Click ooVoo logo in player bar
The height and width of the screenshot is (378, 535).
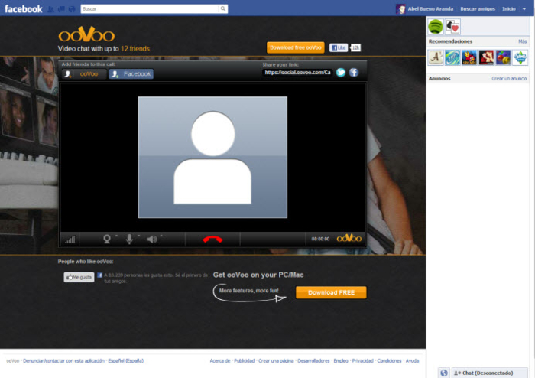pyautogui.click(x=349, y=238)
